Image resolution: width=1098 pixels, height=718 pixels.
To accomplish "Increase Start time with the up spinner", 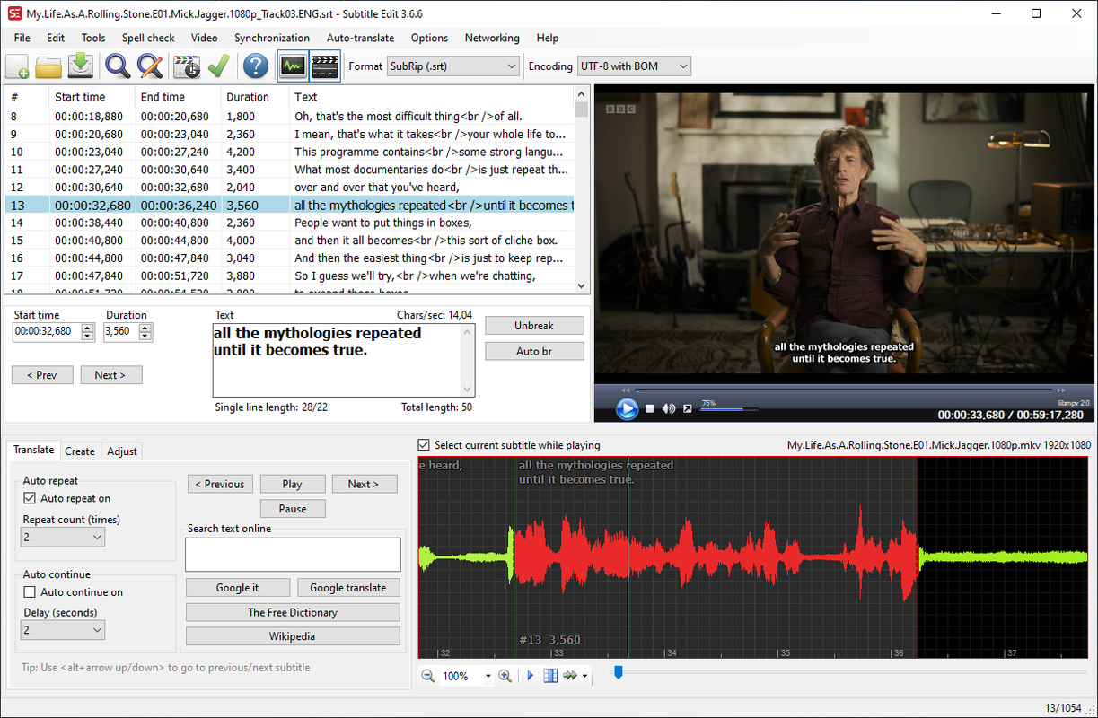I will (x=87, y=328).
